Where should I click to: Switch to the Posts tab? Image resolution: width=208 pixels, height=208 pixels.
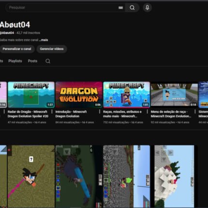coord(32,61)
